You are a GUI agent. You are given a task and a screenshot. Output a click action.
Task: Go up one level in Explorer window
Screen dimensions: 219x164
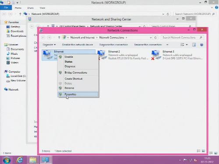point(20,14)
